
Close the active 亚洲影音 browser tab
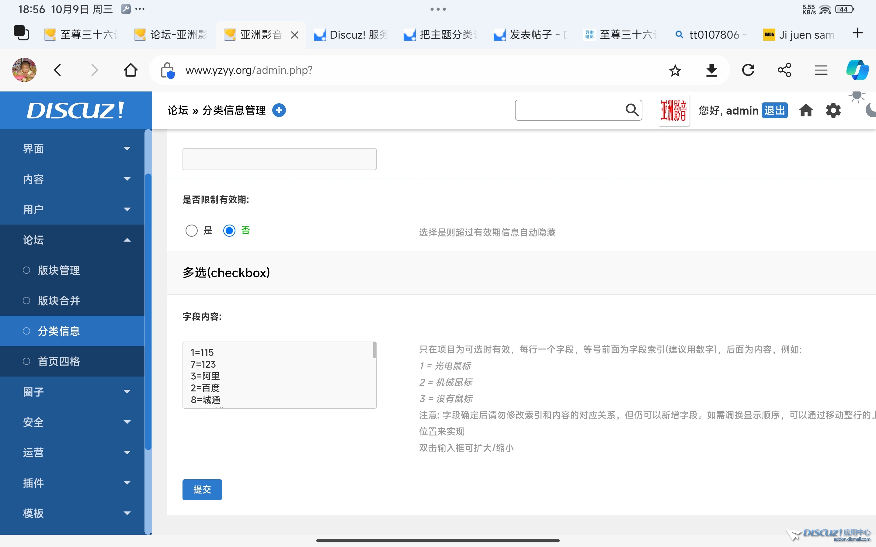[295, 35]
